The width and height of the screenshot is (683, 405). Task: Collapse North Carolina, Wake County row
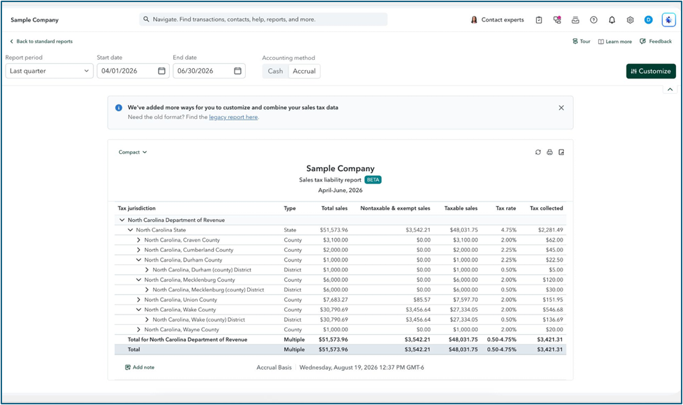pos(139,310)
